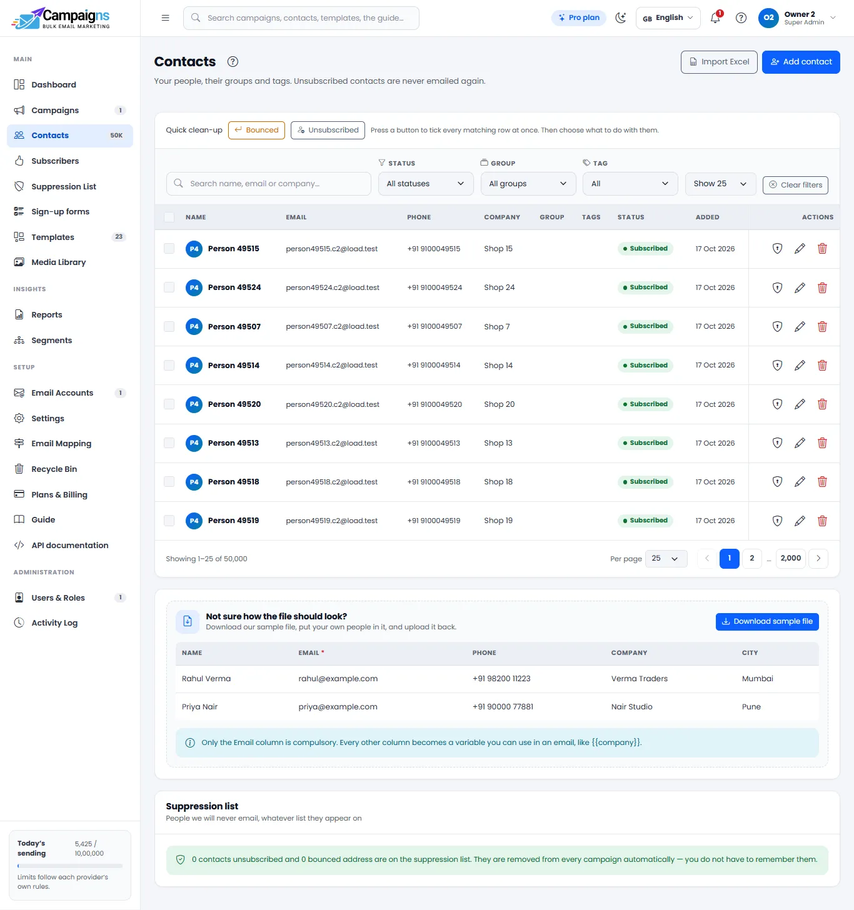Tick the checkbox for Person 49519
The image size is (854, 910).
169,521
